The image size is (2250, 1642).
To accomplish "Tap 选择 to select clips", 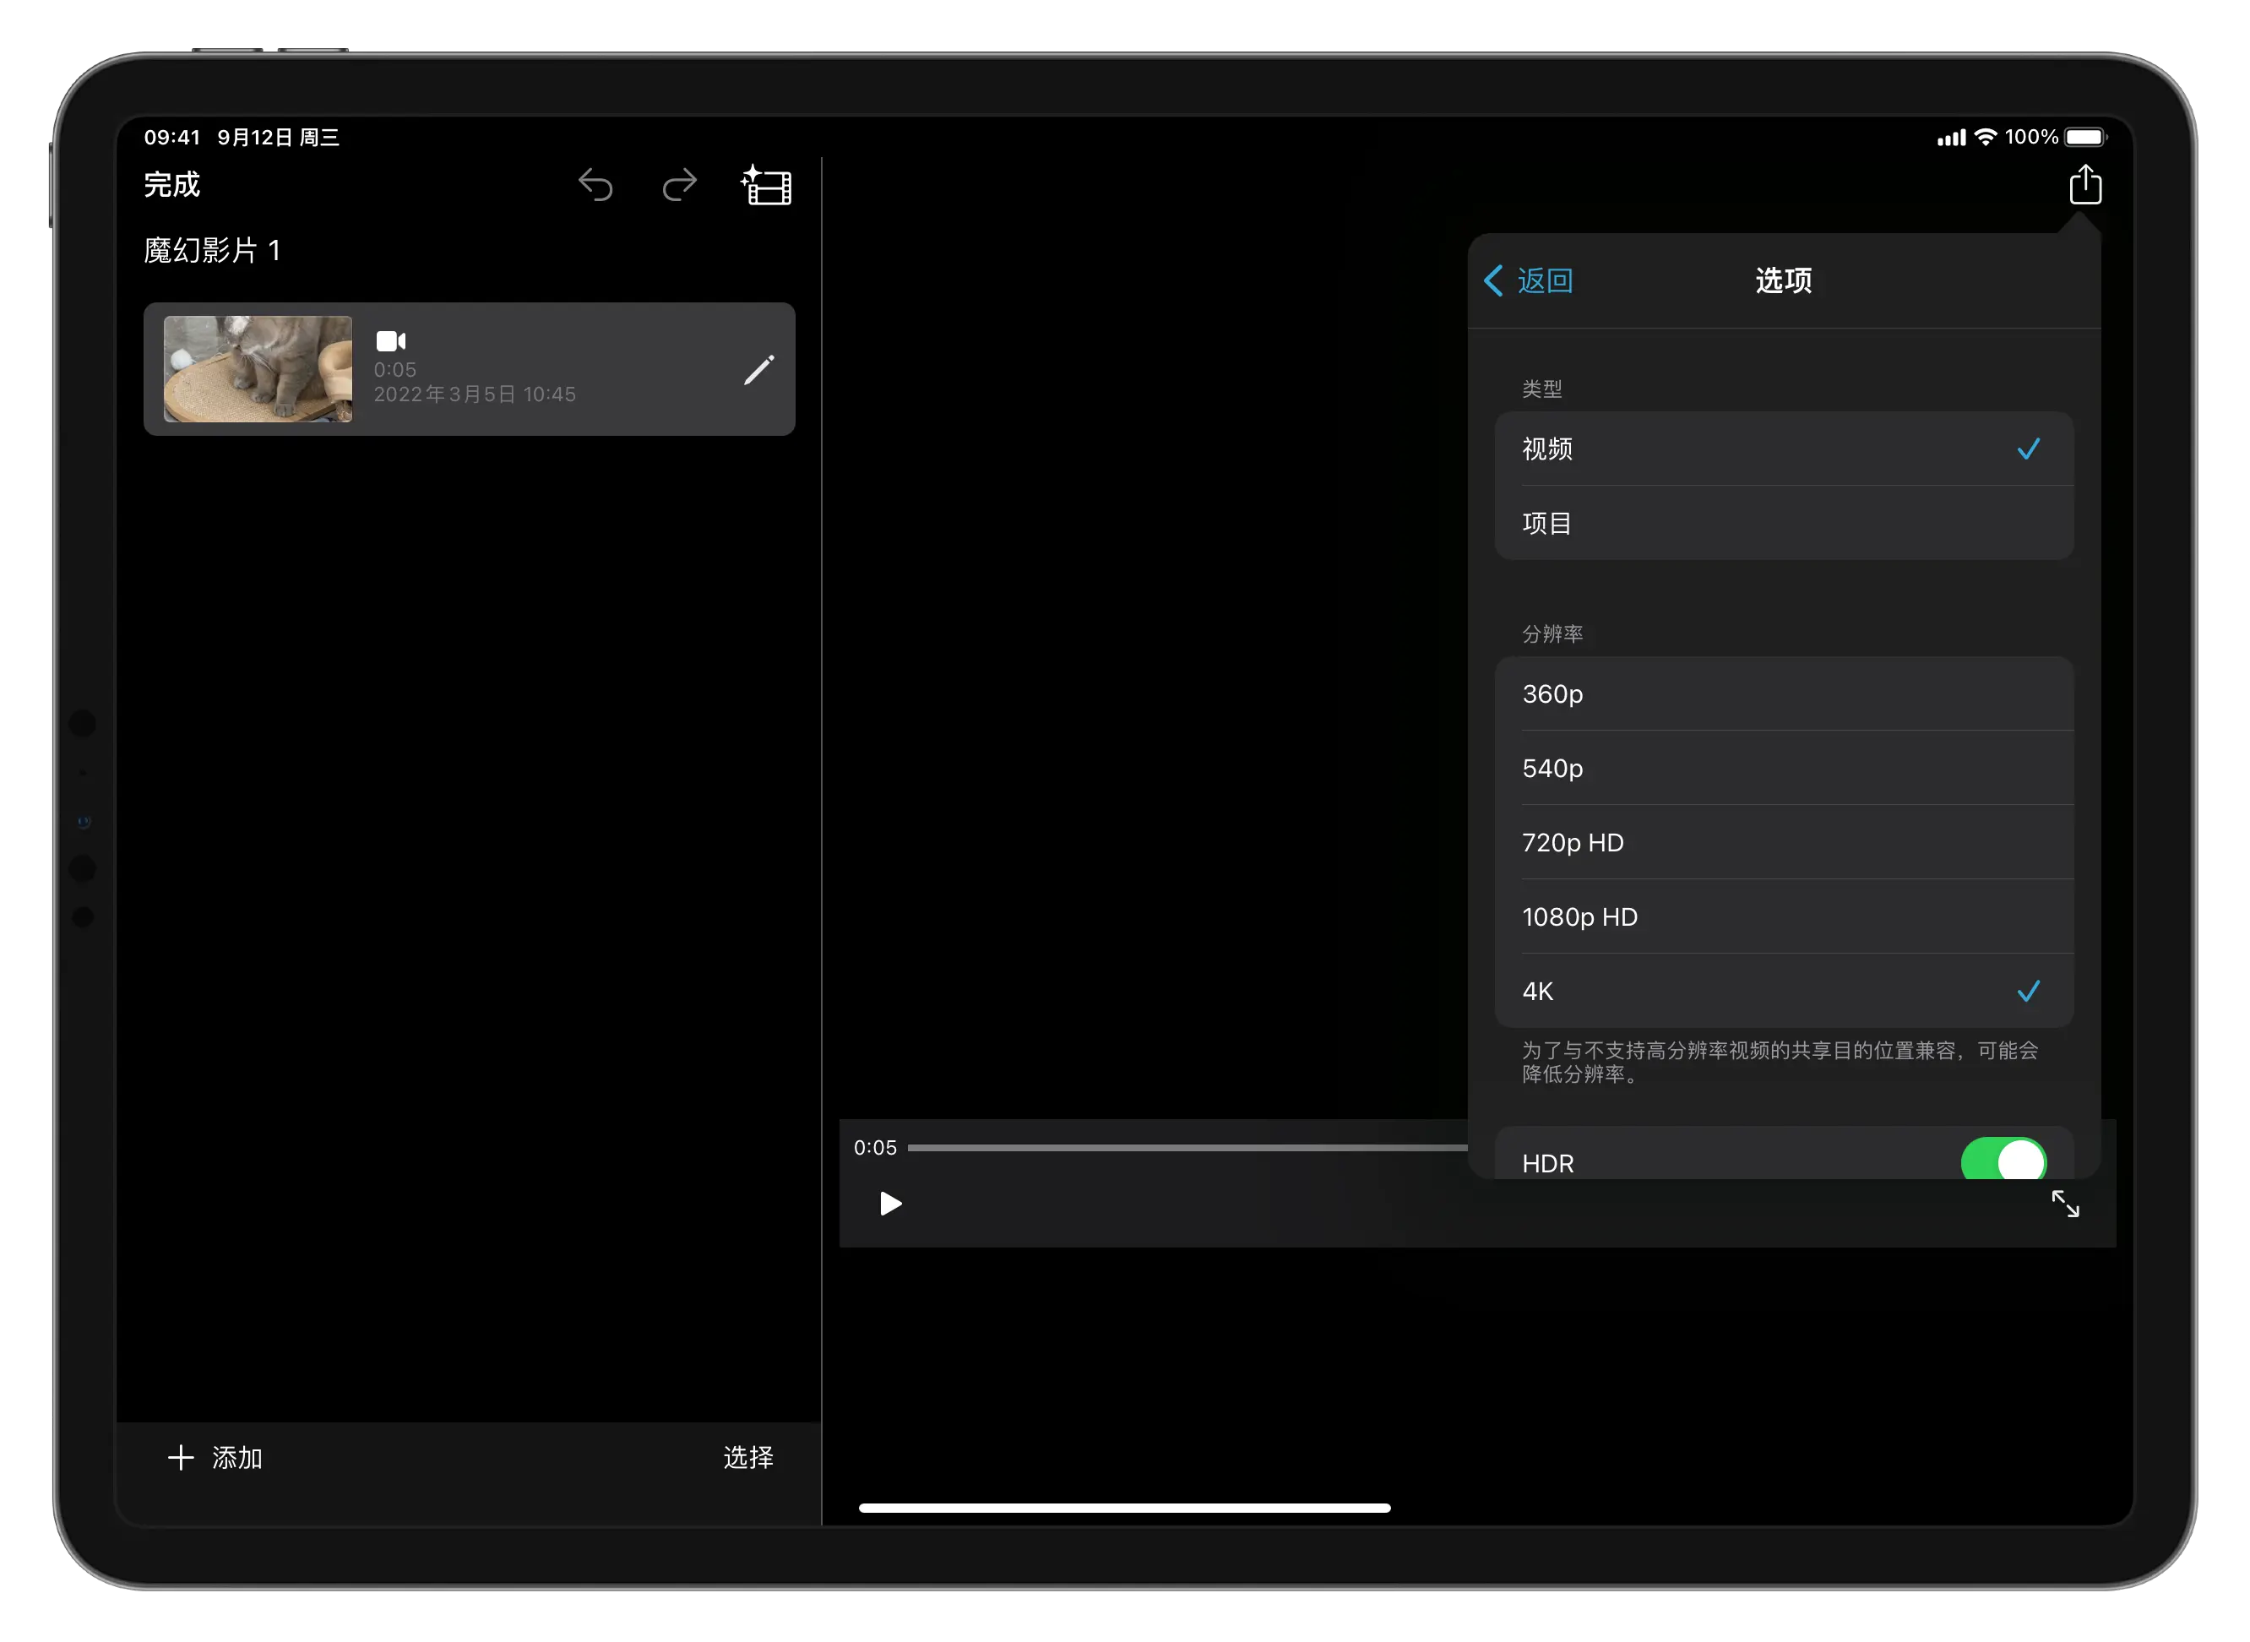I will pyautogui.click(x=748, y=1457).
